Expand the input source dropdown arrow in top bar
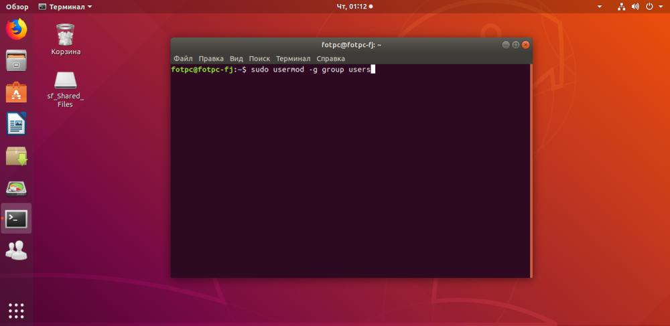This screenshot has height=326, width=670. (600, 7)
